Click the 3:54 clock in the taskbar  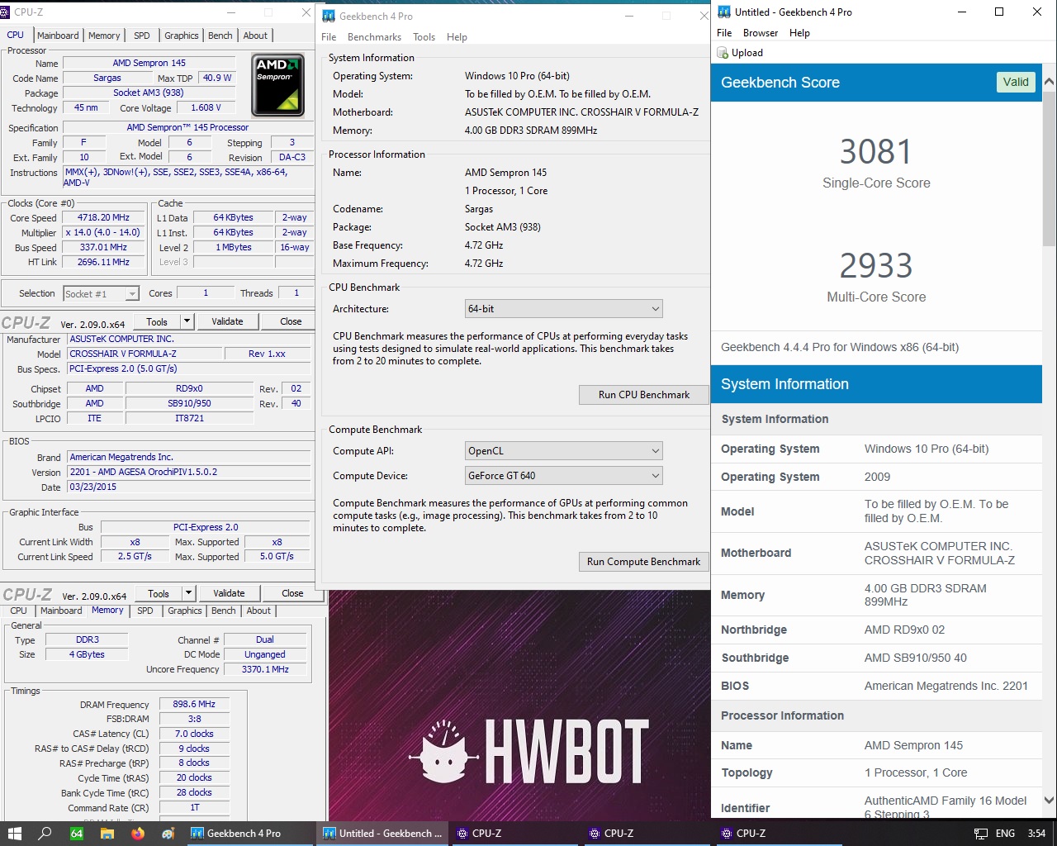click(1036, 833)
